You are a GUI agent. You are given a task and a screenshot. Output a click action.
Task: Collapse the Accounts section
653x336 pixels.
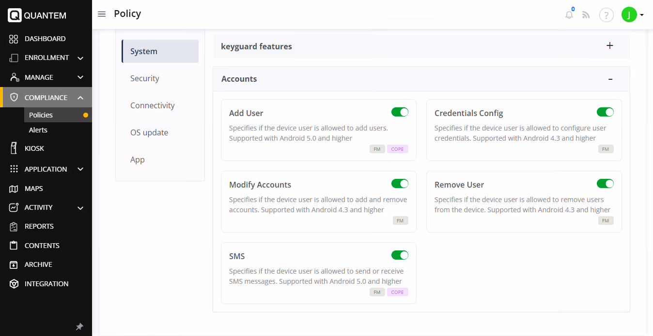(x=610, y=79)
